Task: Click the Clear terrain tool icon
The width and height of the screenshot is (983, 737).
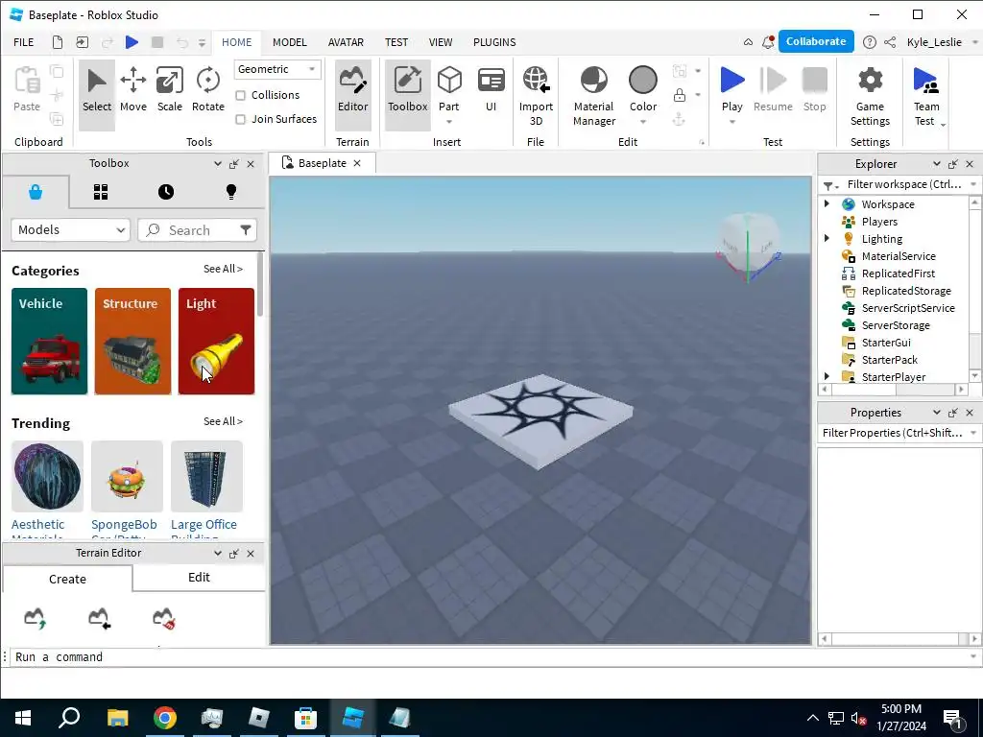Action: coord(163,618)
